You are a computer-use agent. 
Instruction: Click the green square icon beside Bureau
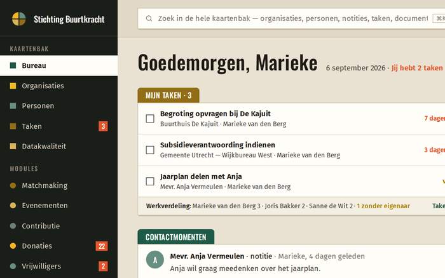[x=13, y=65]
